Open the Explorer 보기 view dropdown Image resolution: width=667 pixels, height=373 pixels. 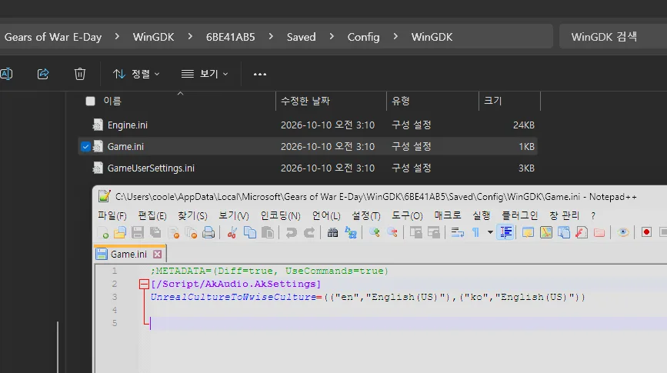[205, 74]
